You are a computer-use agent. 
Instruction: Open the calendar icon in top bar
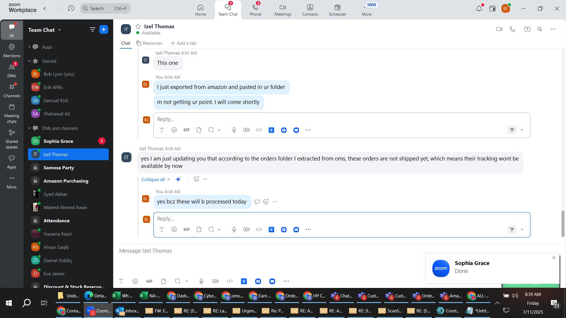492,9
